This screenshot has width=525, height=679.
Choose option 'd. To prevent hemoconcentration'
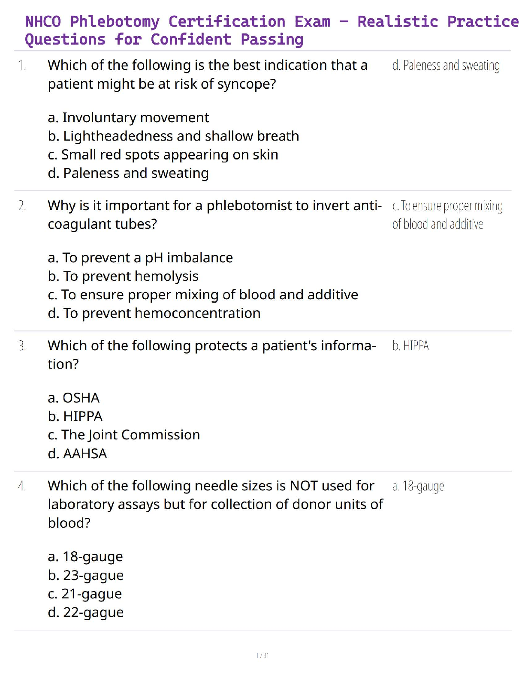154,313
